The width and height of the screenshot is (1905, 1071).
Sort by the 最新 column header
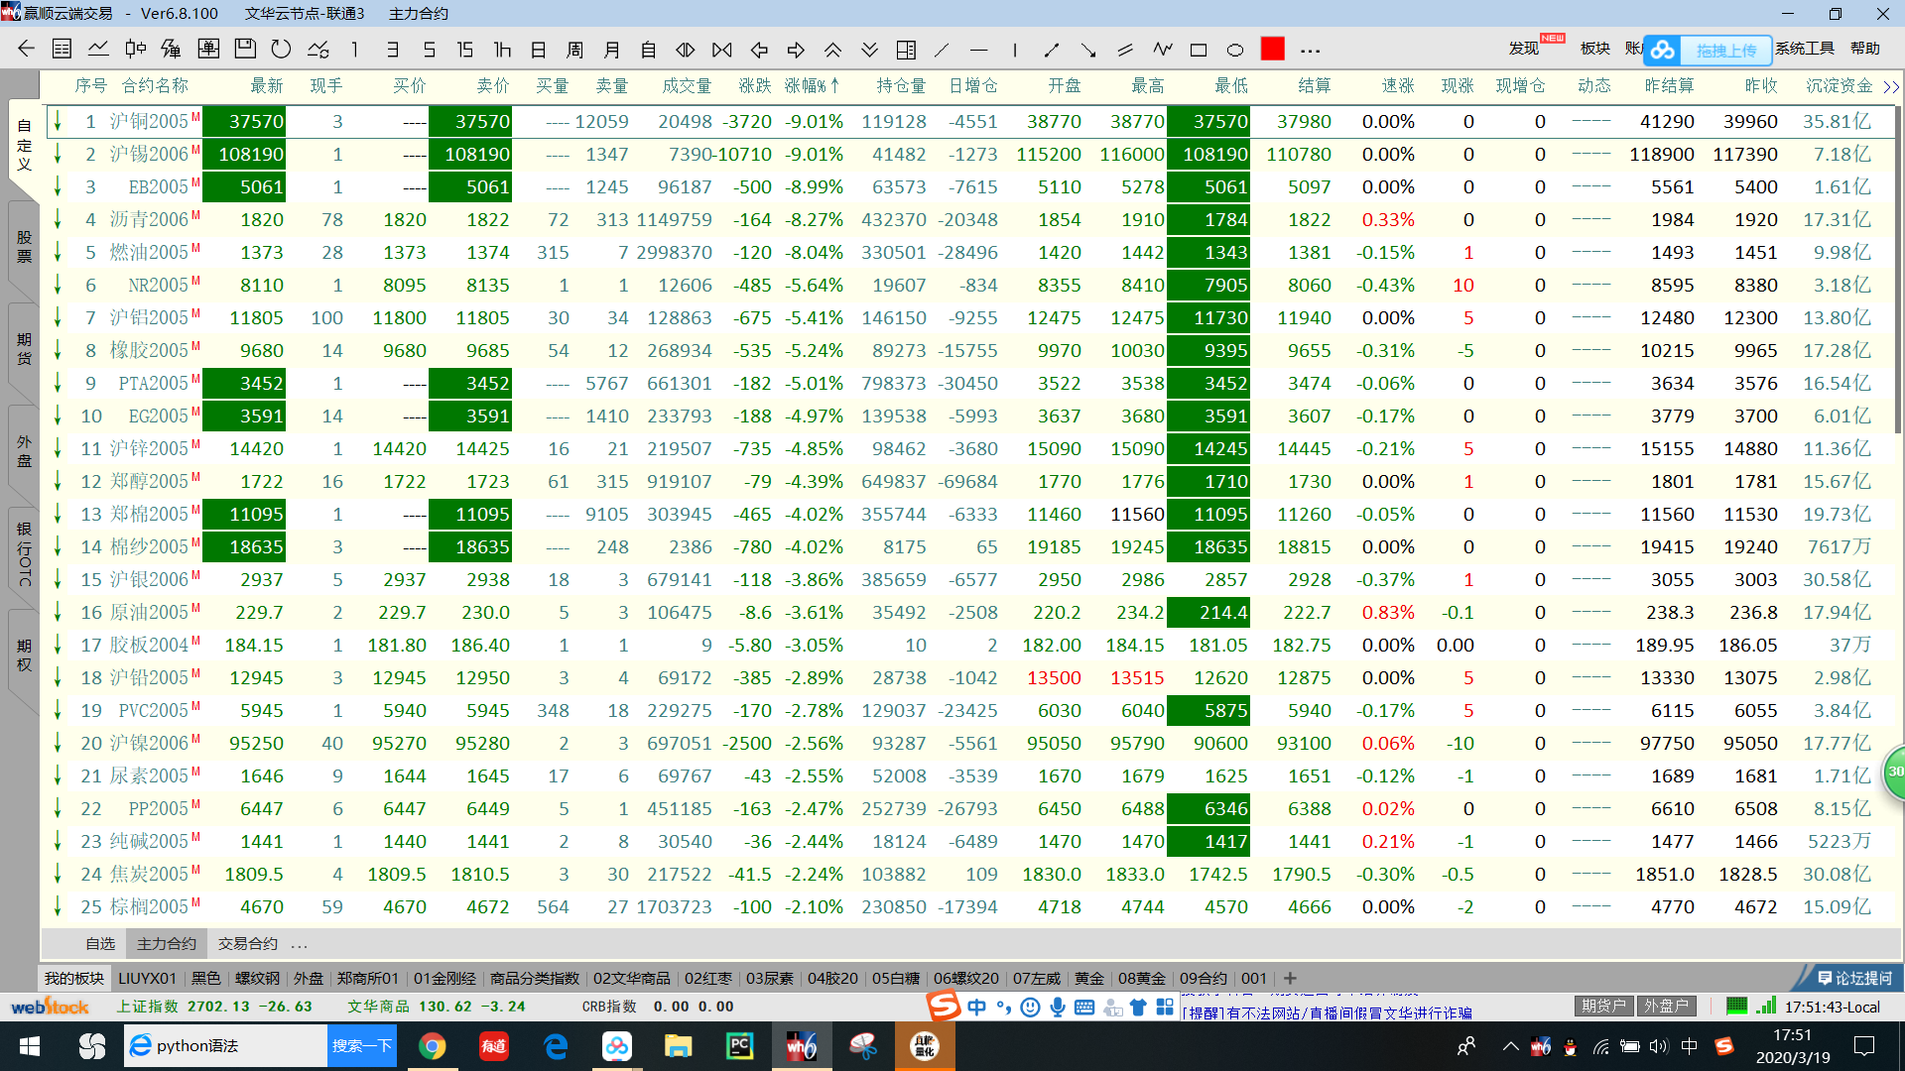(267, 86)
